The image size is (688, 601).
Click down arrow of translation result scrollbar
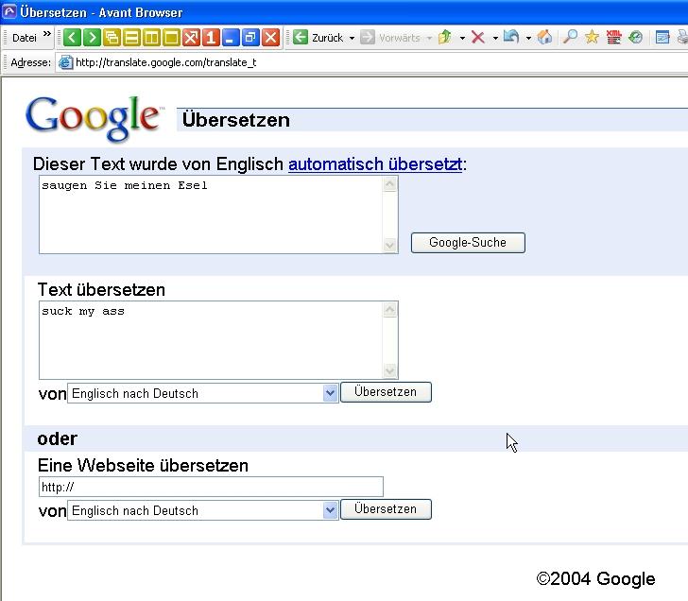coord(389,245)
